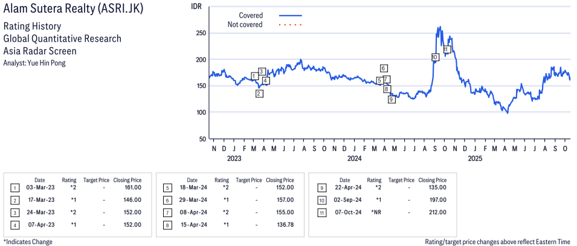
Task: Click the 03-Mar-23 date entry
Action: pyautogui.click(x=39, y=188)
